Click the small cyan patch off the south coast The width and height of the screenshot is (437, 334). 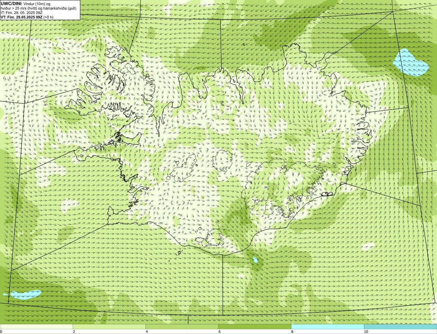coord(255,260)
